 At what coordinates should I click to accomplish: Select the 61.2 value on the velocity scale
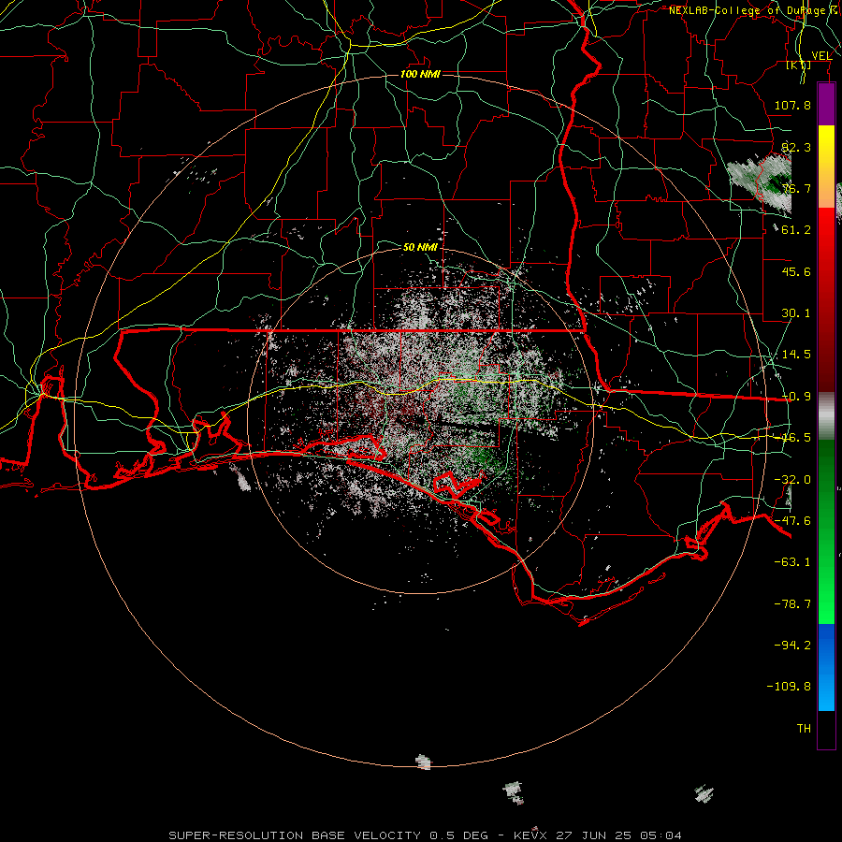point(796,230)
